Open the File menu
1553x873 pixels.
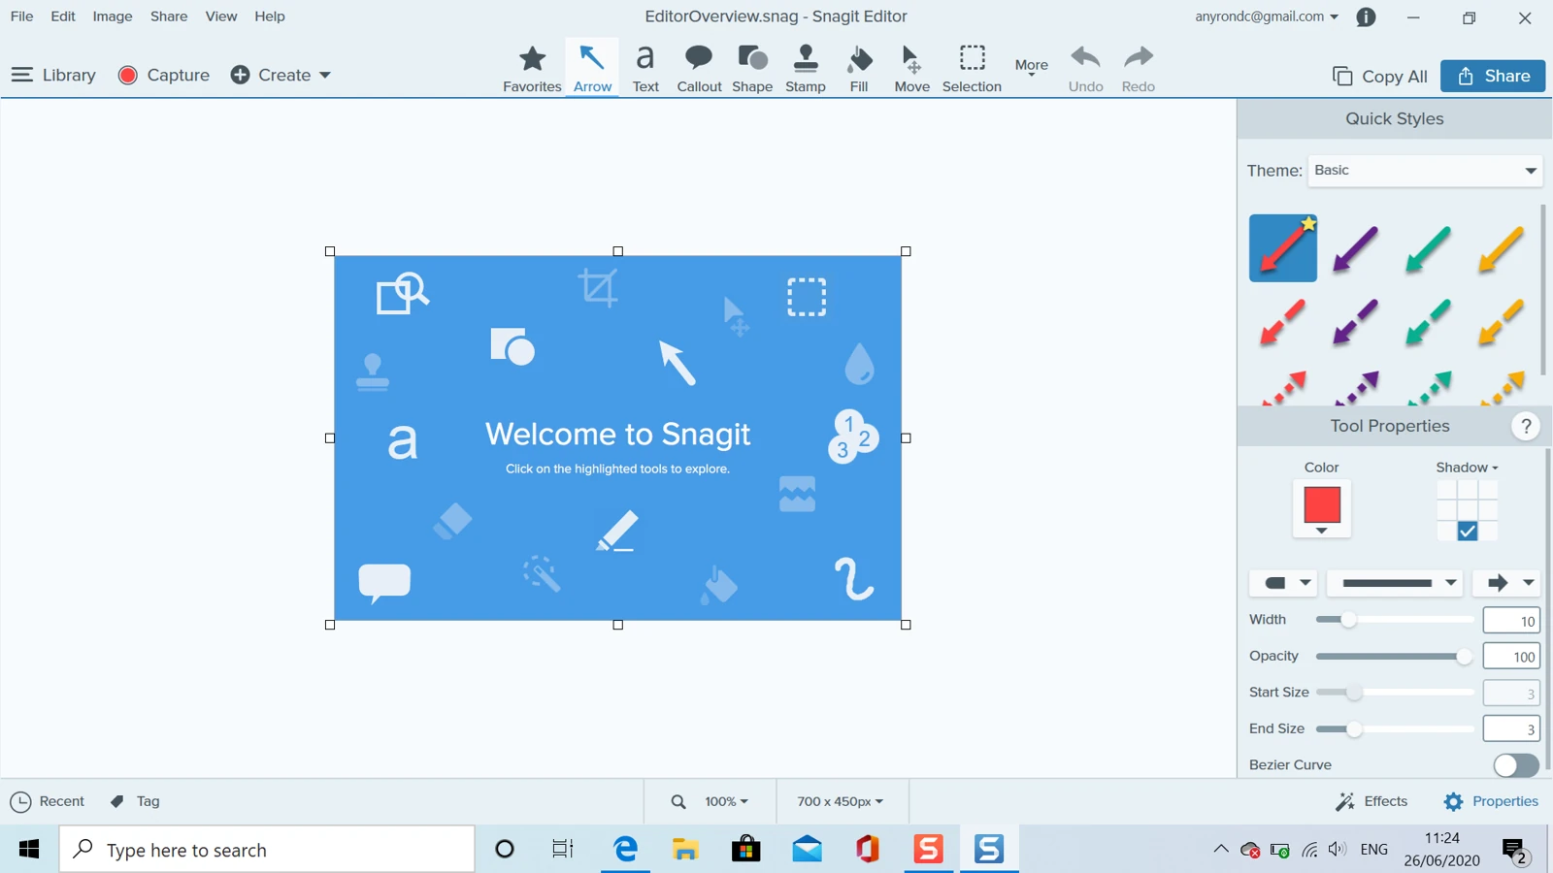tap(21, 16)
